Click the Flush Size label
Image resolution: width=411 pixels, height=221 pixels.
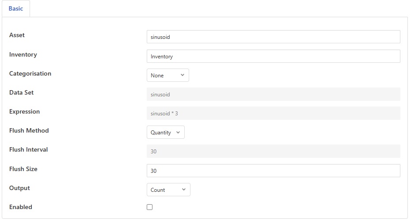click(23, 169)
